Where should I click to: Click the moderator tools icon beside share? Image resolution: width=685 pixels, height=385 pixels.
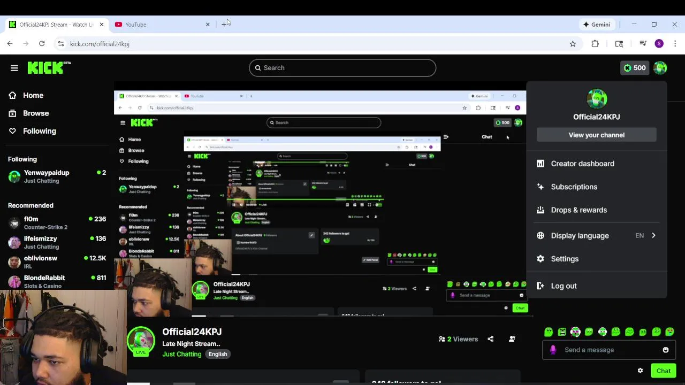click(512, 339)
